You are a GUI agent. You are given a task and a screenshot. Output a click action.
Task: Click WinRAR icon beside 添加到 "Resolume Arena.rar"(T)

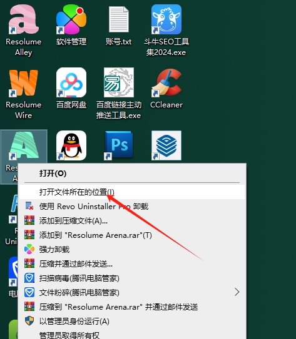click(x=29, y=235)
